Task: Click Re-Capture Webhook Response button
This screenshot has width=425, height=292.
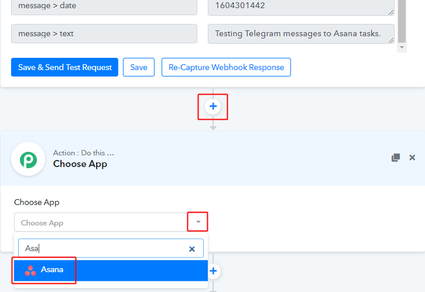Action: [x=226, y=67]
